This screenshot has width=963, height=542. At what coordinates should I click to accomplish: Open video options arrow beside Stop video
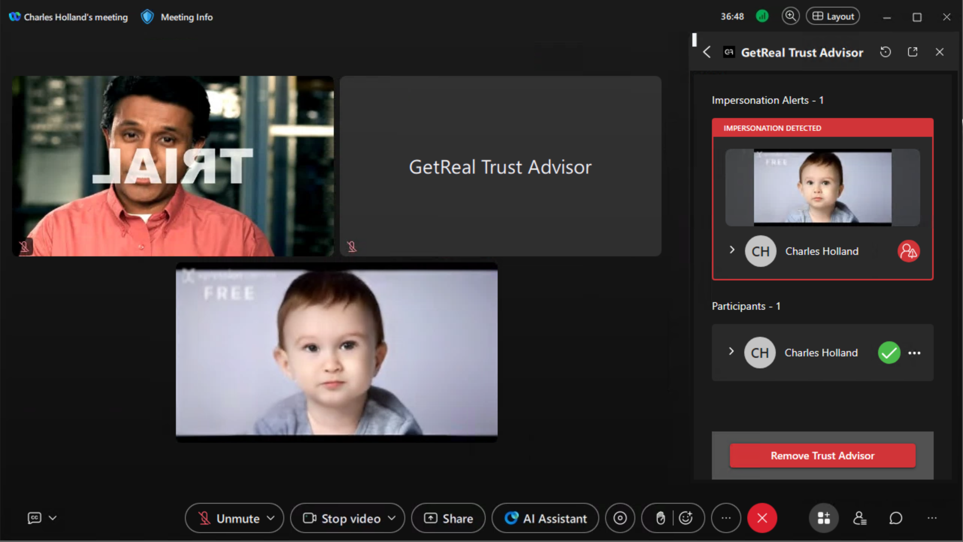coord(392,518)
